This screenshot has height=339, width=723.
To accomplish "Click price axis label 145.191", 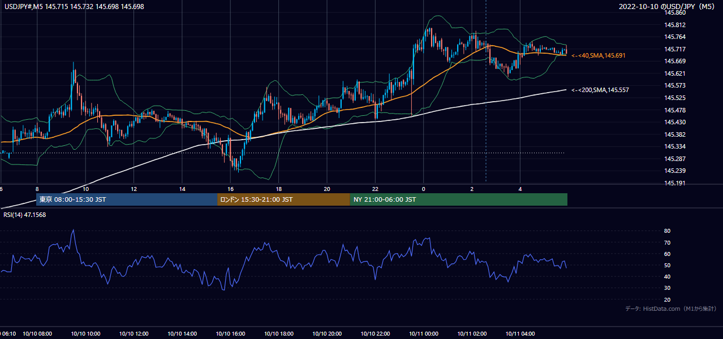I will point(674,183).
